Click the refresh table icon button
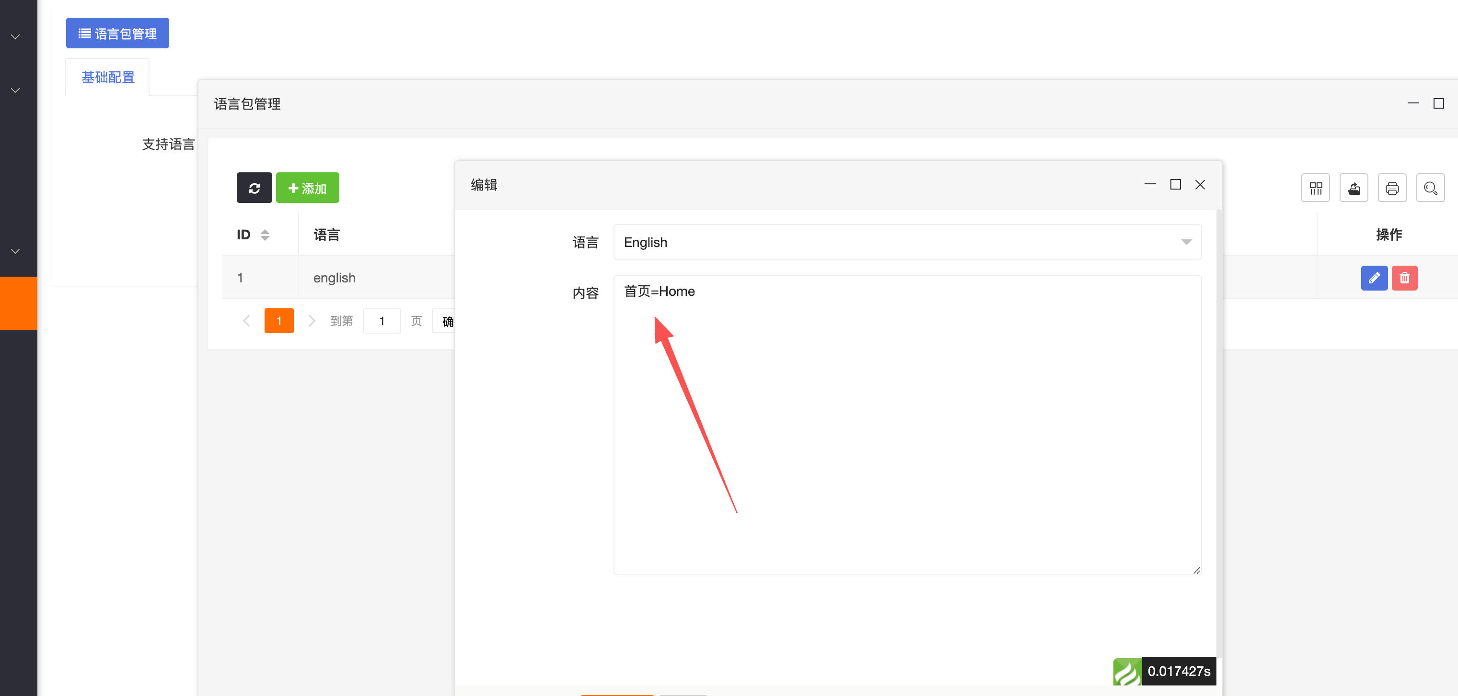The height and width of the screenshot is (696, 1458). 254,188
